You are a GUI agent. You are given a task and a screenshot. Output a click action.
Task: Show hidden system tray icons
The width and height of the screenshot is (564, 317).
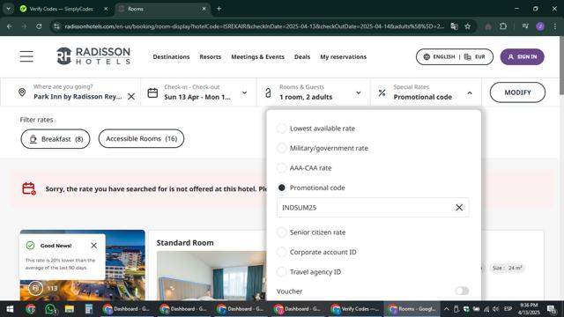click(x=447, y=309)
